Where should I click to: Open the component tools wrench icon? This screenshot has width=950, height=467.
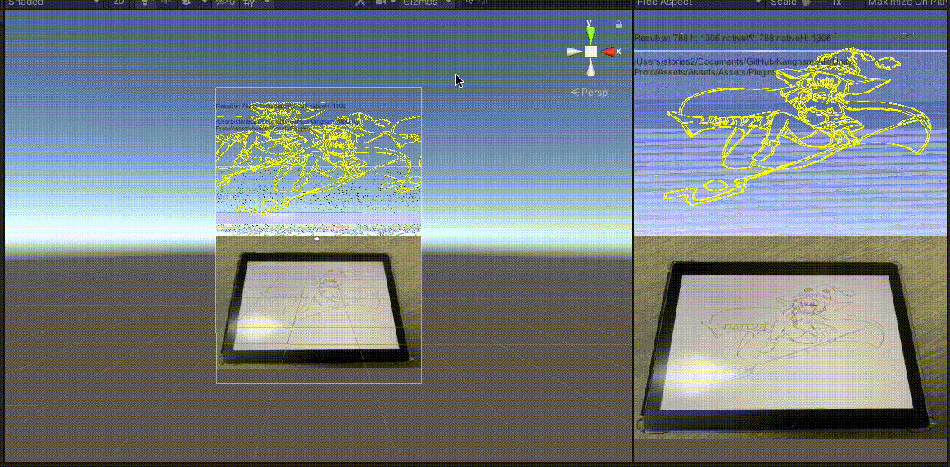point(360,2)
